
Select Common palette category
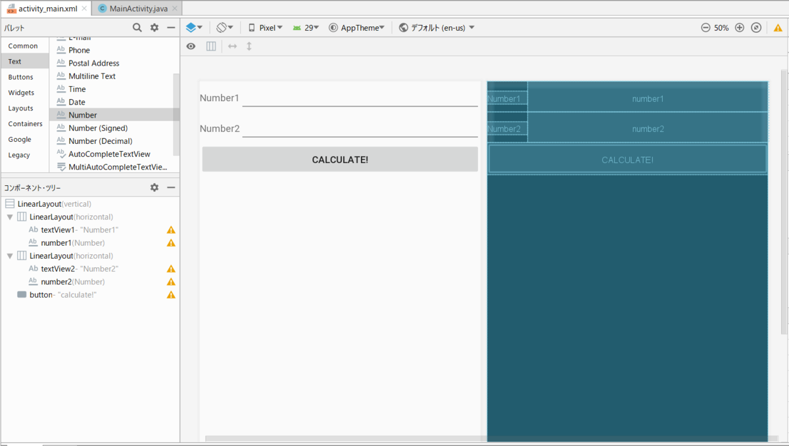pos(24,46)
